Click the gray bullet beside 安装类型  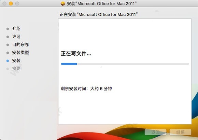pyautogui.click(x=8, y=53)
